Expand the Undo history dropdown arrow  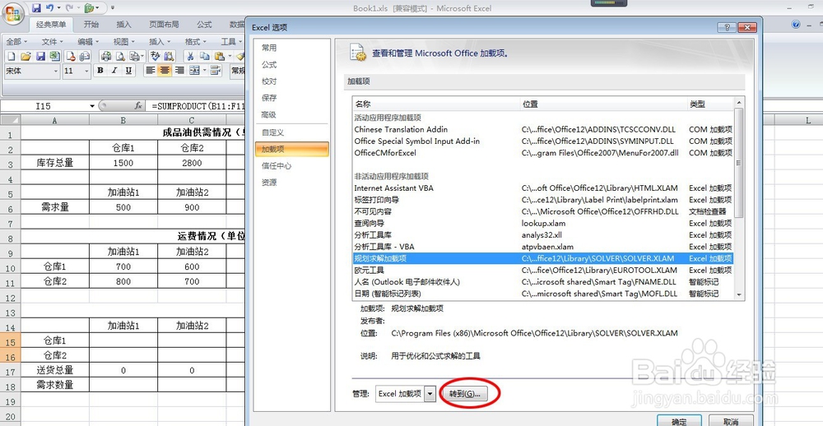point(58,8)
